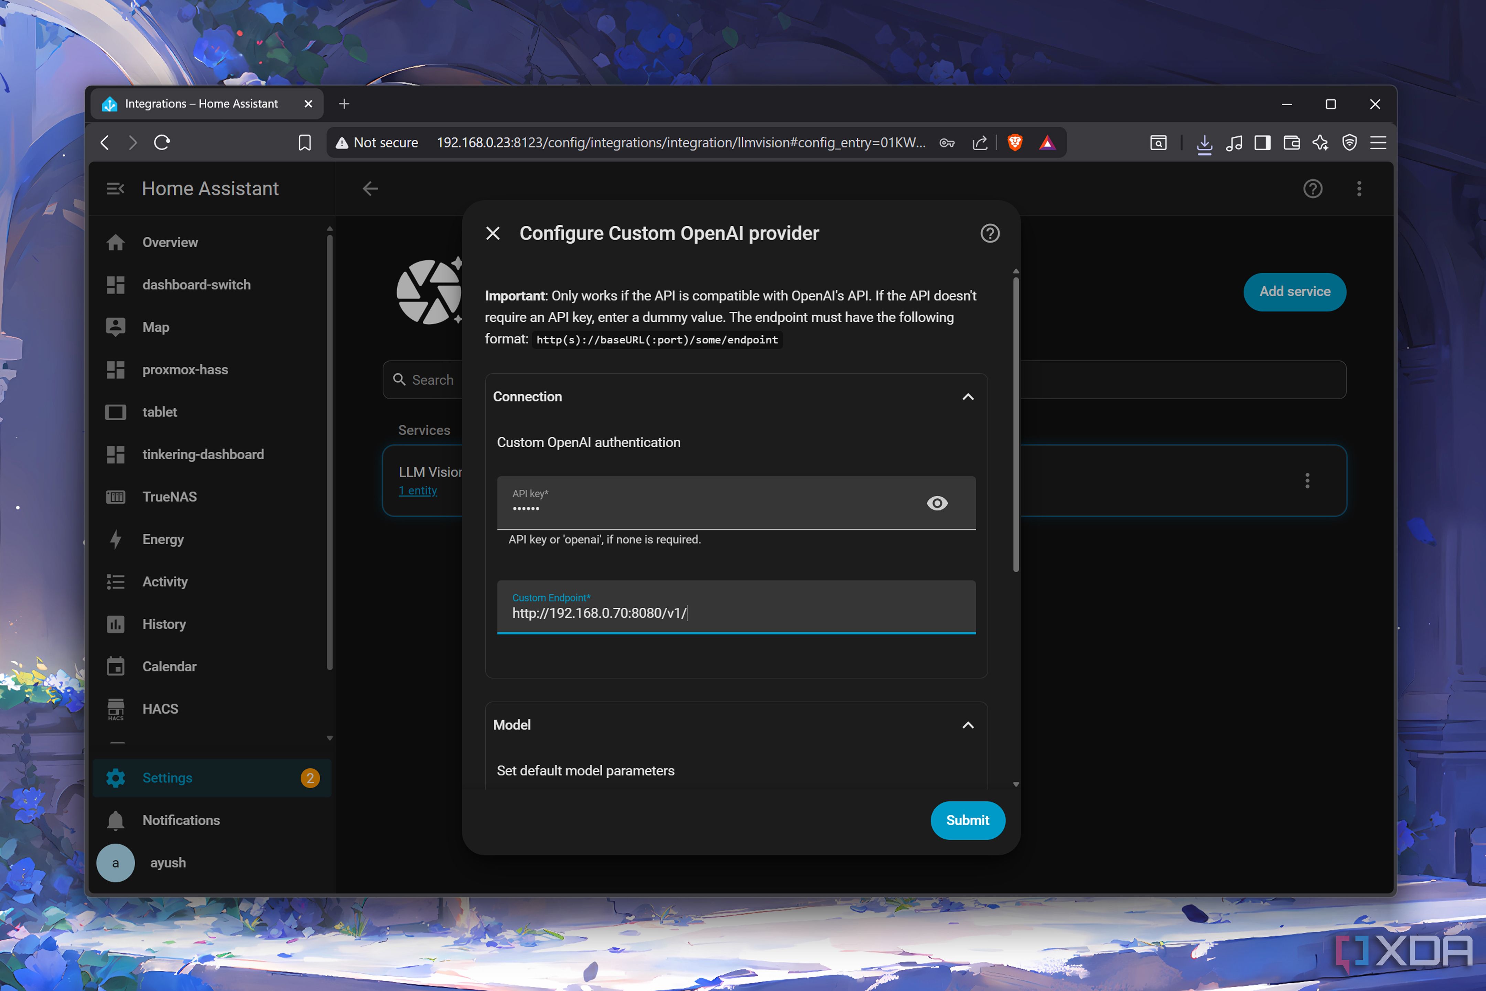
Task: Open the Brave wallet icon
Action: pyautogui.click(x=1291, y=143)
